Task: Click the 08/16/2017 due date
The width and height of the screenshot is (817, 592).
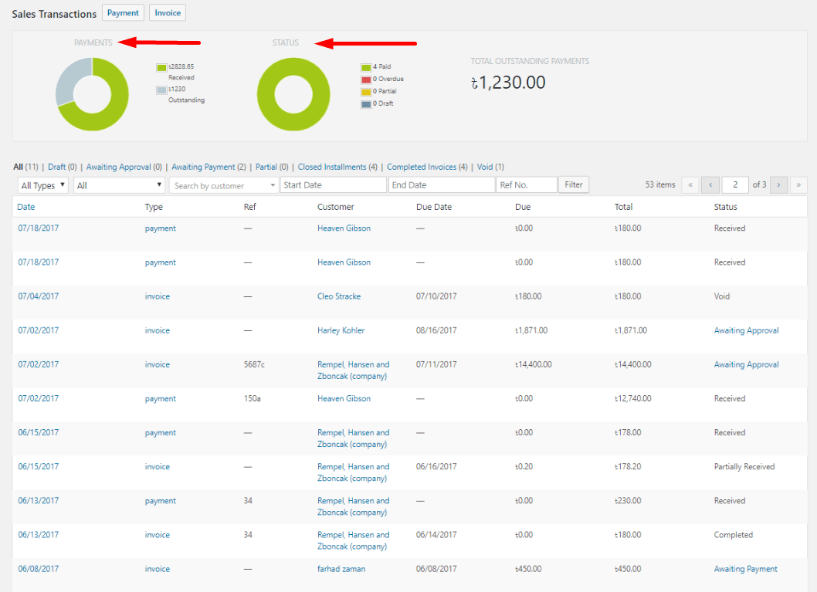Action: (436, 330)
